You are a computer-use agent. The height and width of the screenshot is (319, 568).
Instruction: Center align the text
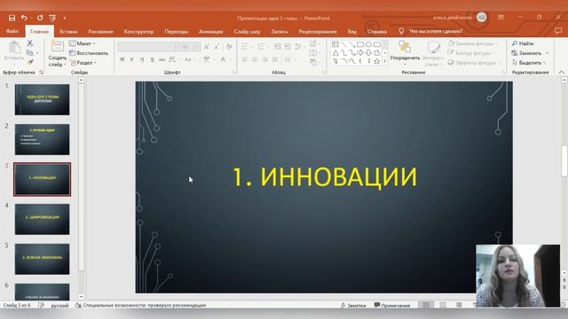coord(255,59)
